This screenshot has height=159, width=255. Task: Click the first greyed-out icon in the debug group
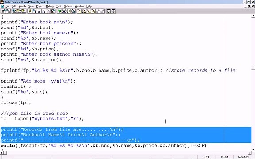tap(98, 11)
